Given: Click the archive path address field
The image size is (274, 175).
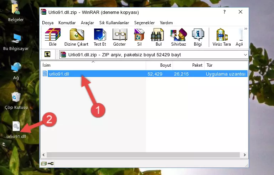Looking at the screenshot, I should pyautogui.click(x=154, y=55).
